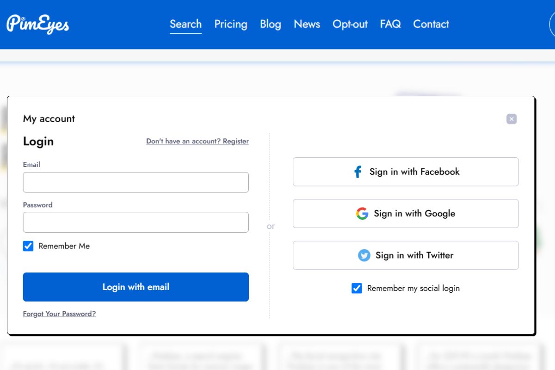This screenshot has width=555, height=370.
Task: Toggle Remember my social login checkbox
Action: pyautogui.click(x=357, y=288)
